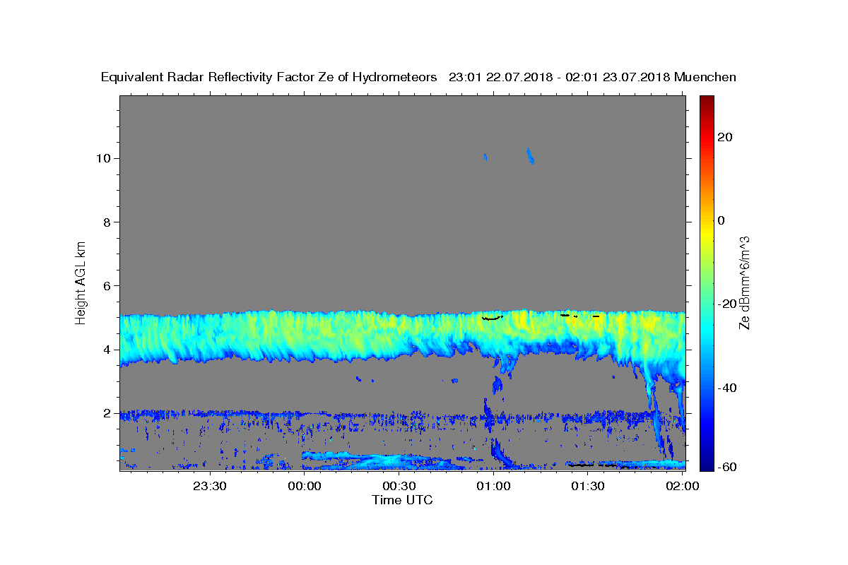
Task: Click the height tick label 2
Action: point(107,413)
